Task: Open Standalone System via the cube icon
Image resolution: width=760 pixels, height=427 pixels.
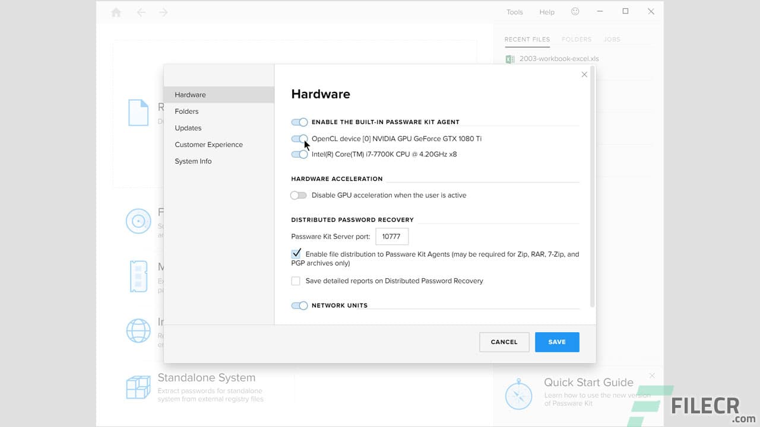Action: [138, 385]
